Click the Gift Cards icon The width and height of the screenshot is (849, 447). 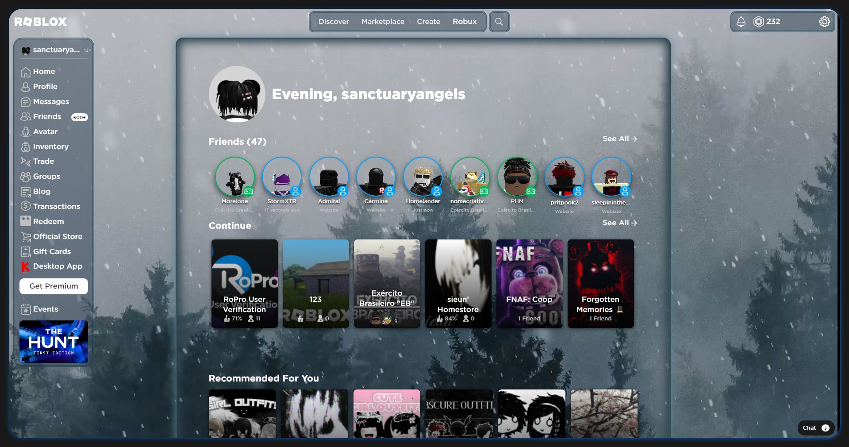[26, 251]
